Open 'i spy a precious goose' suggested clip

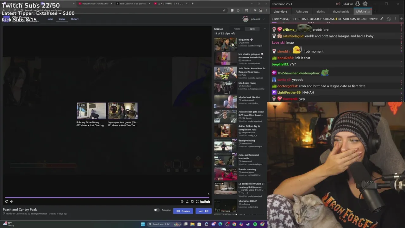click(x=123, y=114)
